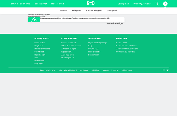Image resolution: width=177 pixels, height=116 pixels.
Task: Open Espace client link
Action: [66, 52]
